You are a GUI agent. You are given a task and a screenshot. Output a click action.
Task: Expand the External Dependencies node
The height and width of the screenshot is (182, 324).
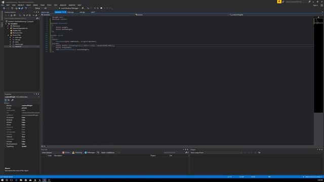8,28
